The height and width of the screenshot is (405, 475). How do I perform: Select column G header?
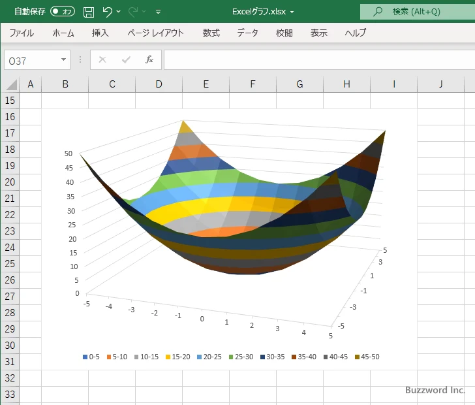click(x=300, y=84)
